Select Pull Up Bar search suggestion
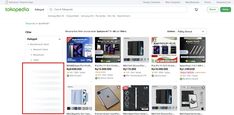Viewport: 234px width, 115px height. [101, 16]
